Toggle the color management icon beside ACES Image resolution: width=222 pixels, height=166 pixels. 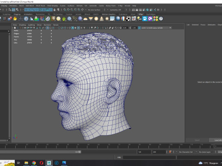[139, 28]
